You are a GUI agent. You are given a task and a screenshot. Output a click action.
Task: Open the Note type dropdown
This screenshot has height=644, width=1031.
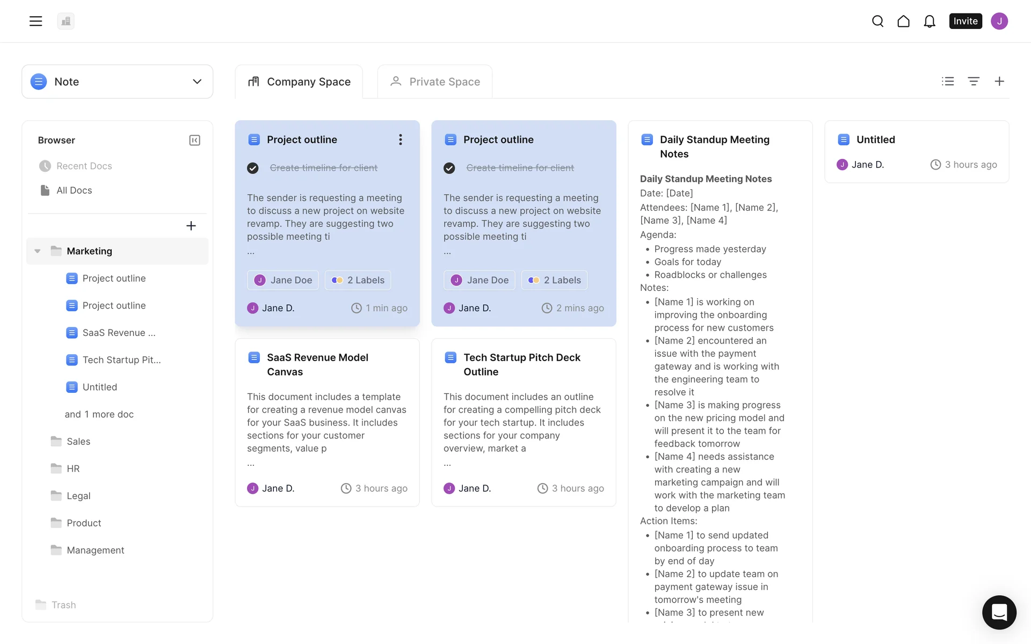click(117, 82)
